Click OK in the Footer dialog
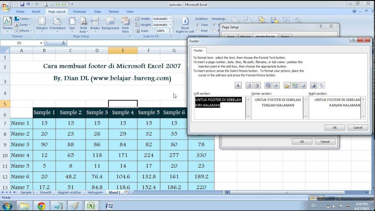The height and width of the screenshot is (211, 375). click(335, 127)
